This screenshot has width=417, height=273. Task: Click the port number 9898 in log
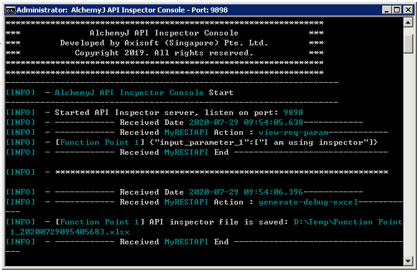click(x=293, y=113)
